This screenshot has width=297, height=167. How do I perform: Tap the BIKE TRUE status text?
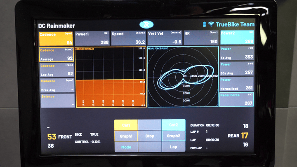(x=87, y=134)
